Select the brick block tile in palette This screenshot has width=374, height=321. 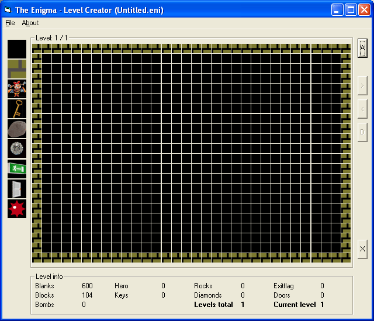pyautogui.click(x=17, y=69)
